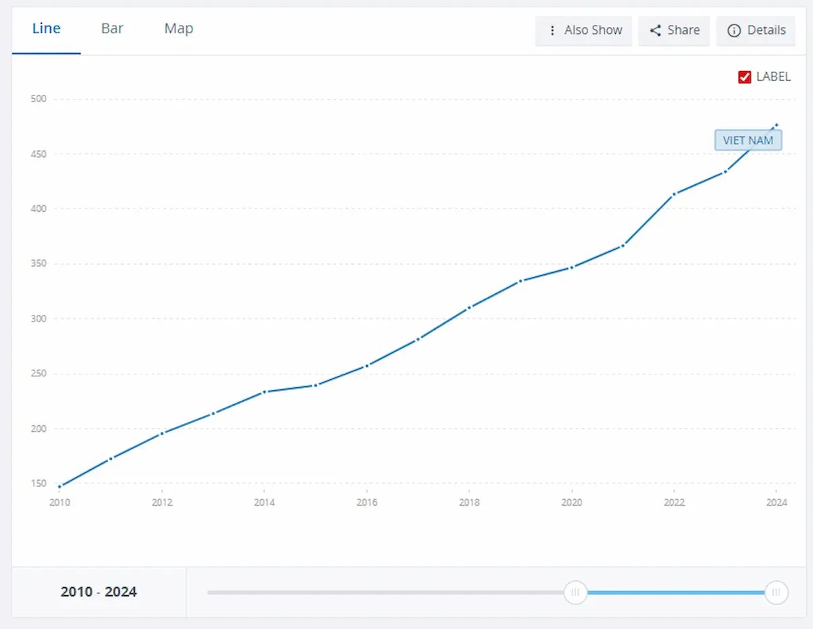Uncheck the LABEL checkbox
The image size is (813, 629).
pyautogui.click(x=745, y=77)
